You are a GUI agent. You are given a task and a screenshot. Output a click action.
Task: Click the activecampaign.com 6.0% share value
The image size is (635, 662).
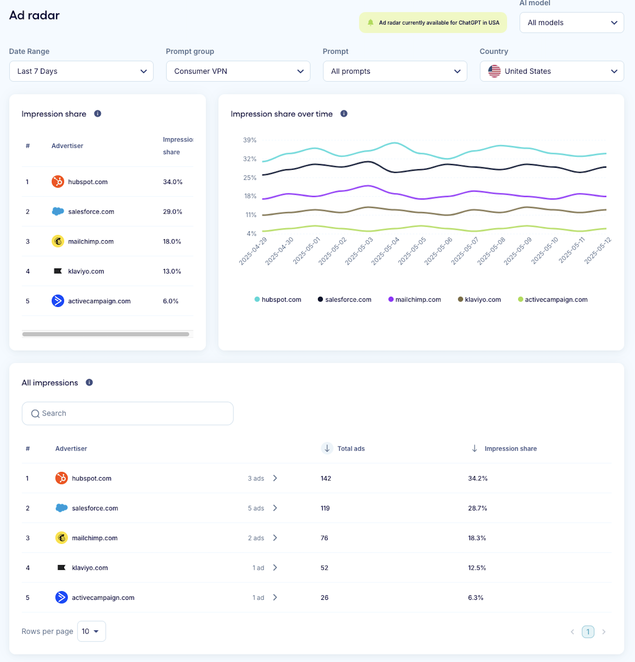coord(171,301)
